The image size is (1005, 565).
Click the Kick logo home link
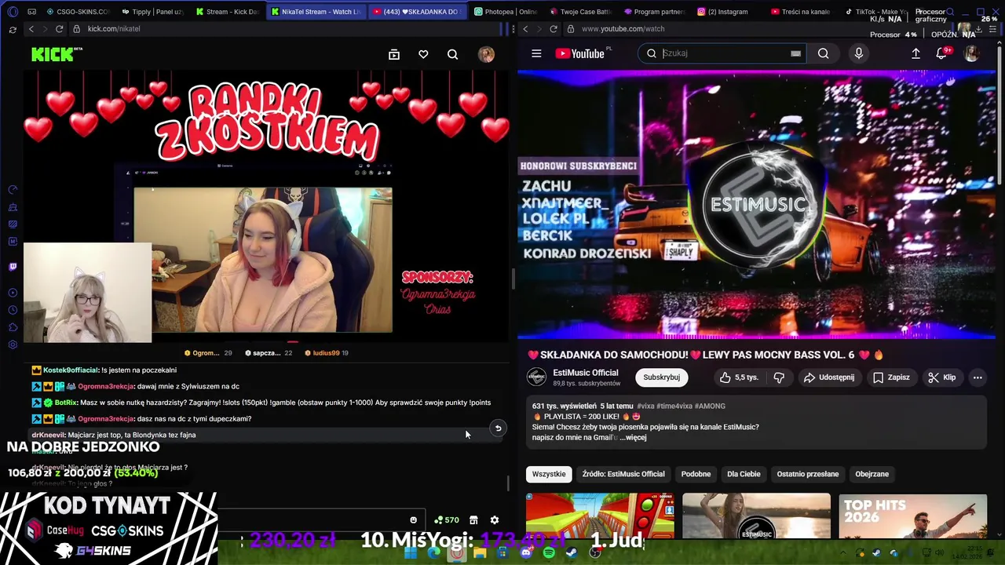point(57,54)
